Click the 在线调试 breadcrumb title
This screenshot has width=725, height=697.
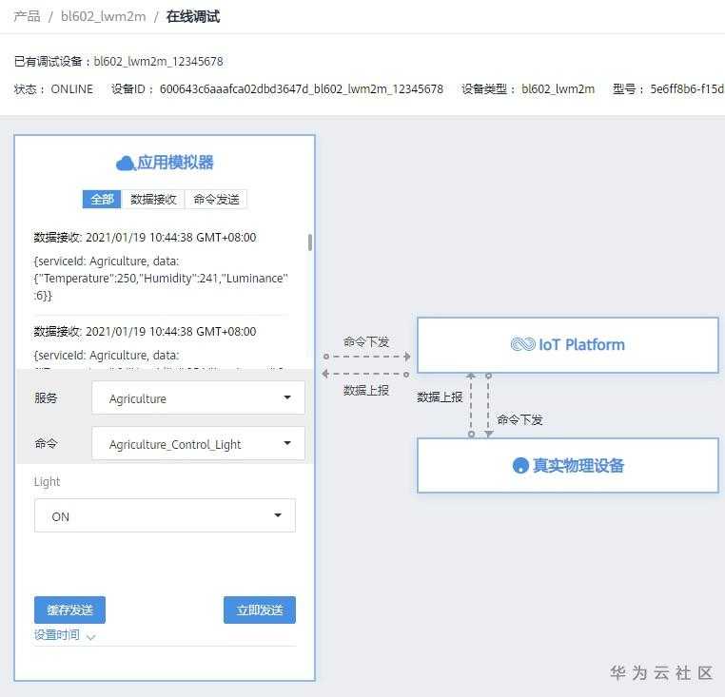(193, 16)
